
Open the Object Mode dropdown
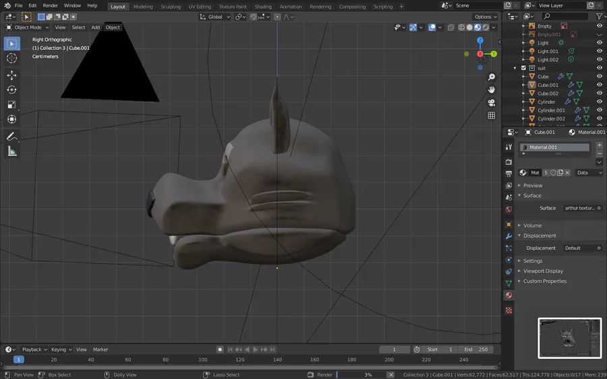point(27,28)
